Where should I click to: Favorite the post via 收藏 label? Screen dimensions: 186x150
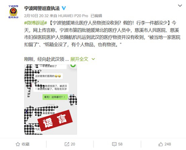pyautogui.click(x=26, y=144)
